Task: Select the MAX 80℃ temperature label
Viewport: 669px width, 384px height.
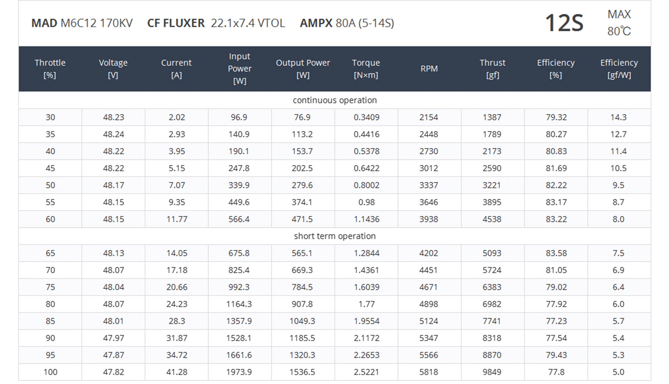Action: point(619,23)
